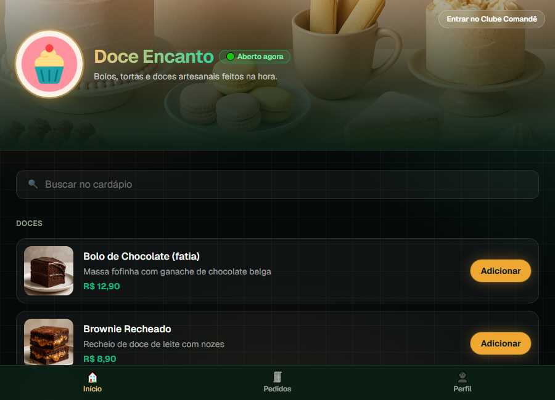Image resolution: width=555 pixels, height=400 pixels.
Task: Click the DOCES category heading
Action: tap(30, 223)
